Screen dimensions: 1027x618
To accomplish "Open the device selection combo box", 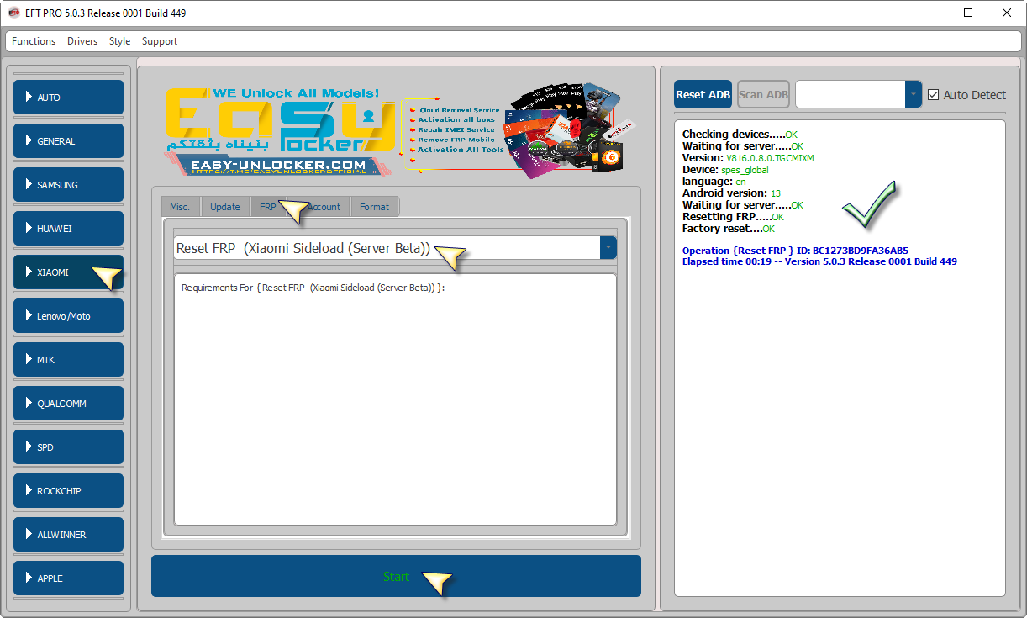I will (858, 94).
